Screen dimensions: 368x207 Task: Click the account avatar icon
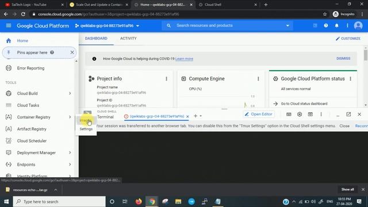358,25
